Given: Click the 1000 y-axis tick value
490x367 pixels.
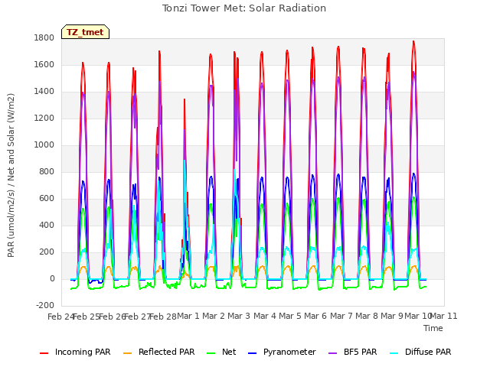Looking at the screenshot, I should 44,145.
